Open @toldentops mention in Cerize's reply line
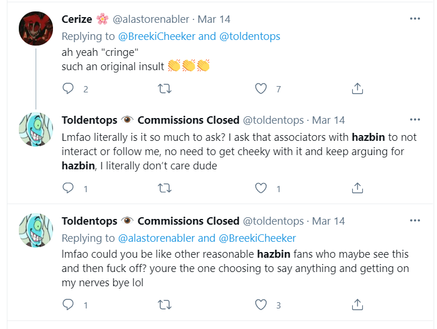This screenshot has width=437, height=329. [x=250, y=36]
